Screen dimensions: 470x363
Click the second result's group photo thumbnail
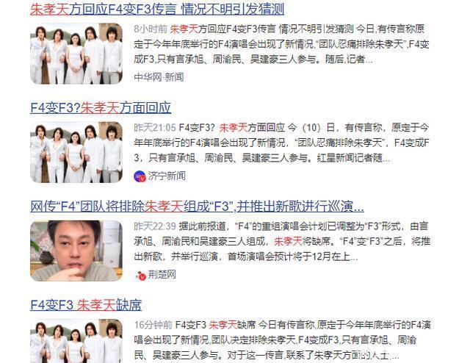pos(76,152)
